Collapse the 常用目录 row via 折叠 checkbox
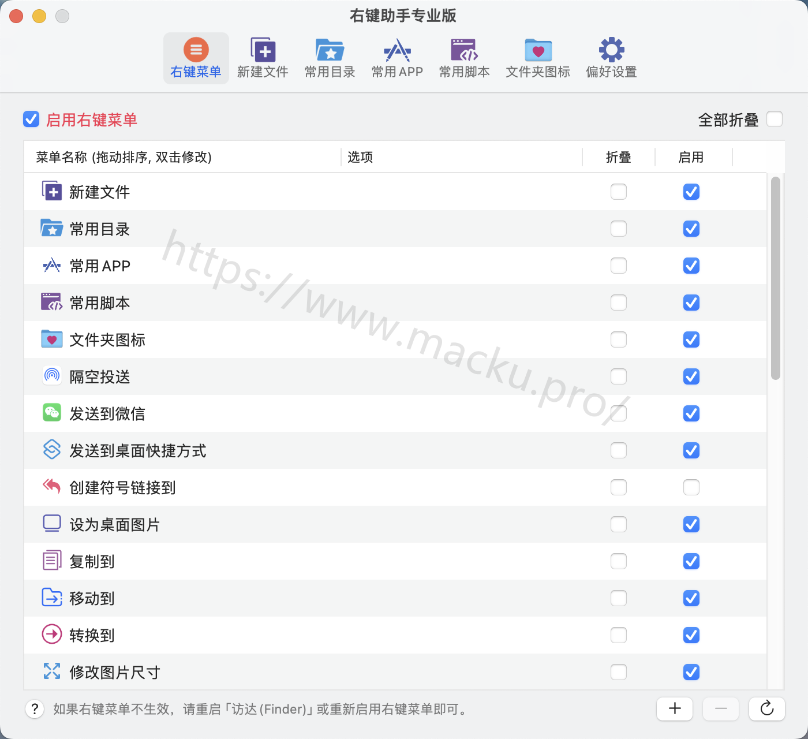This screenshot has height=739, width=808. 618,229
